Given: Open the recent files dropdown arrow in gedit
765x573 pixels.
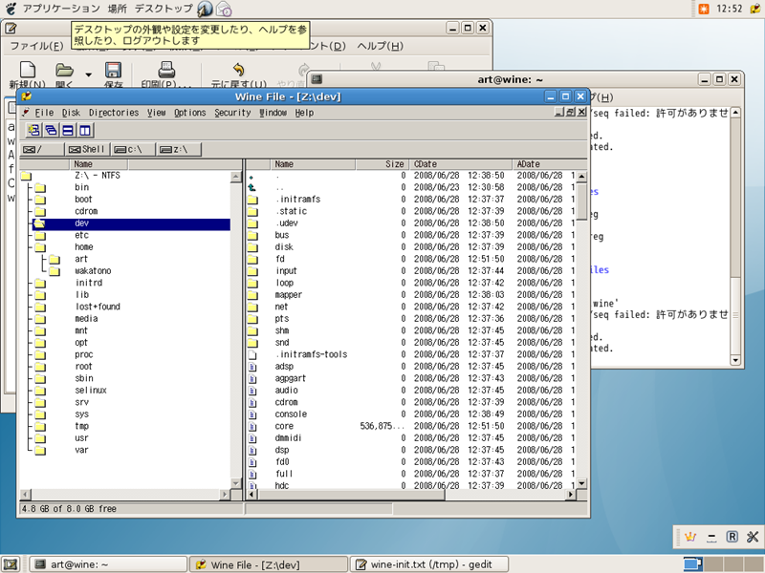Looking at the screenshot, I should click(88, 74).
